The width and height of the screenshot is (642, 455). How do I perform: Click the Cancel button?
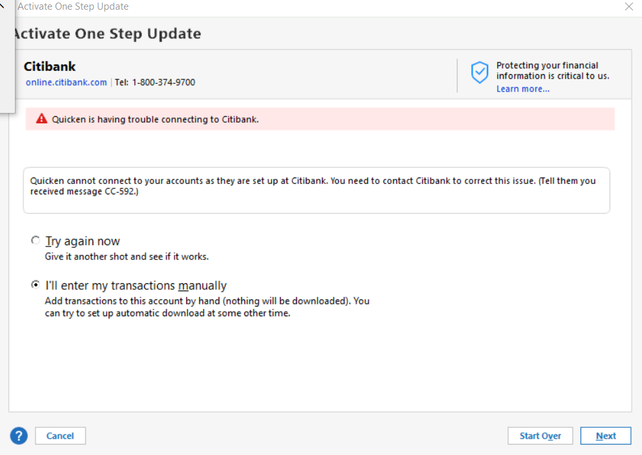(x=59, y=436)
